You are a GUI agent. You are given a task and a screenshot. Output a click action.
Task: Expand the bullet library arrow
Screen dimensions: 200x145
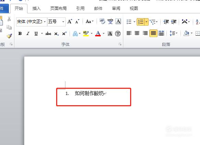click(x=134, y=22)
